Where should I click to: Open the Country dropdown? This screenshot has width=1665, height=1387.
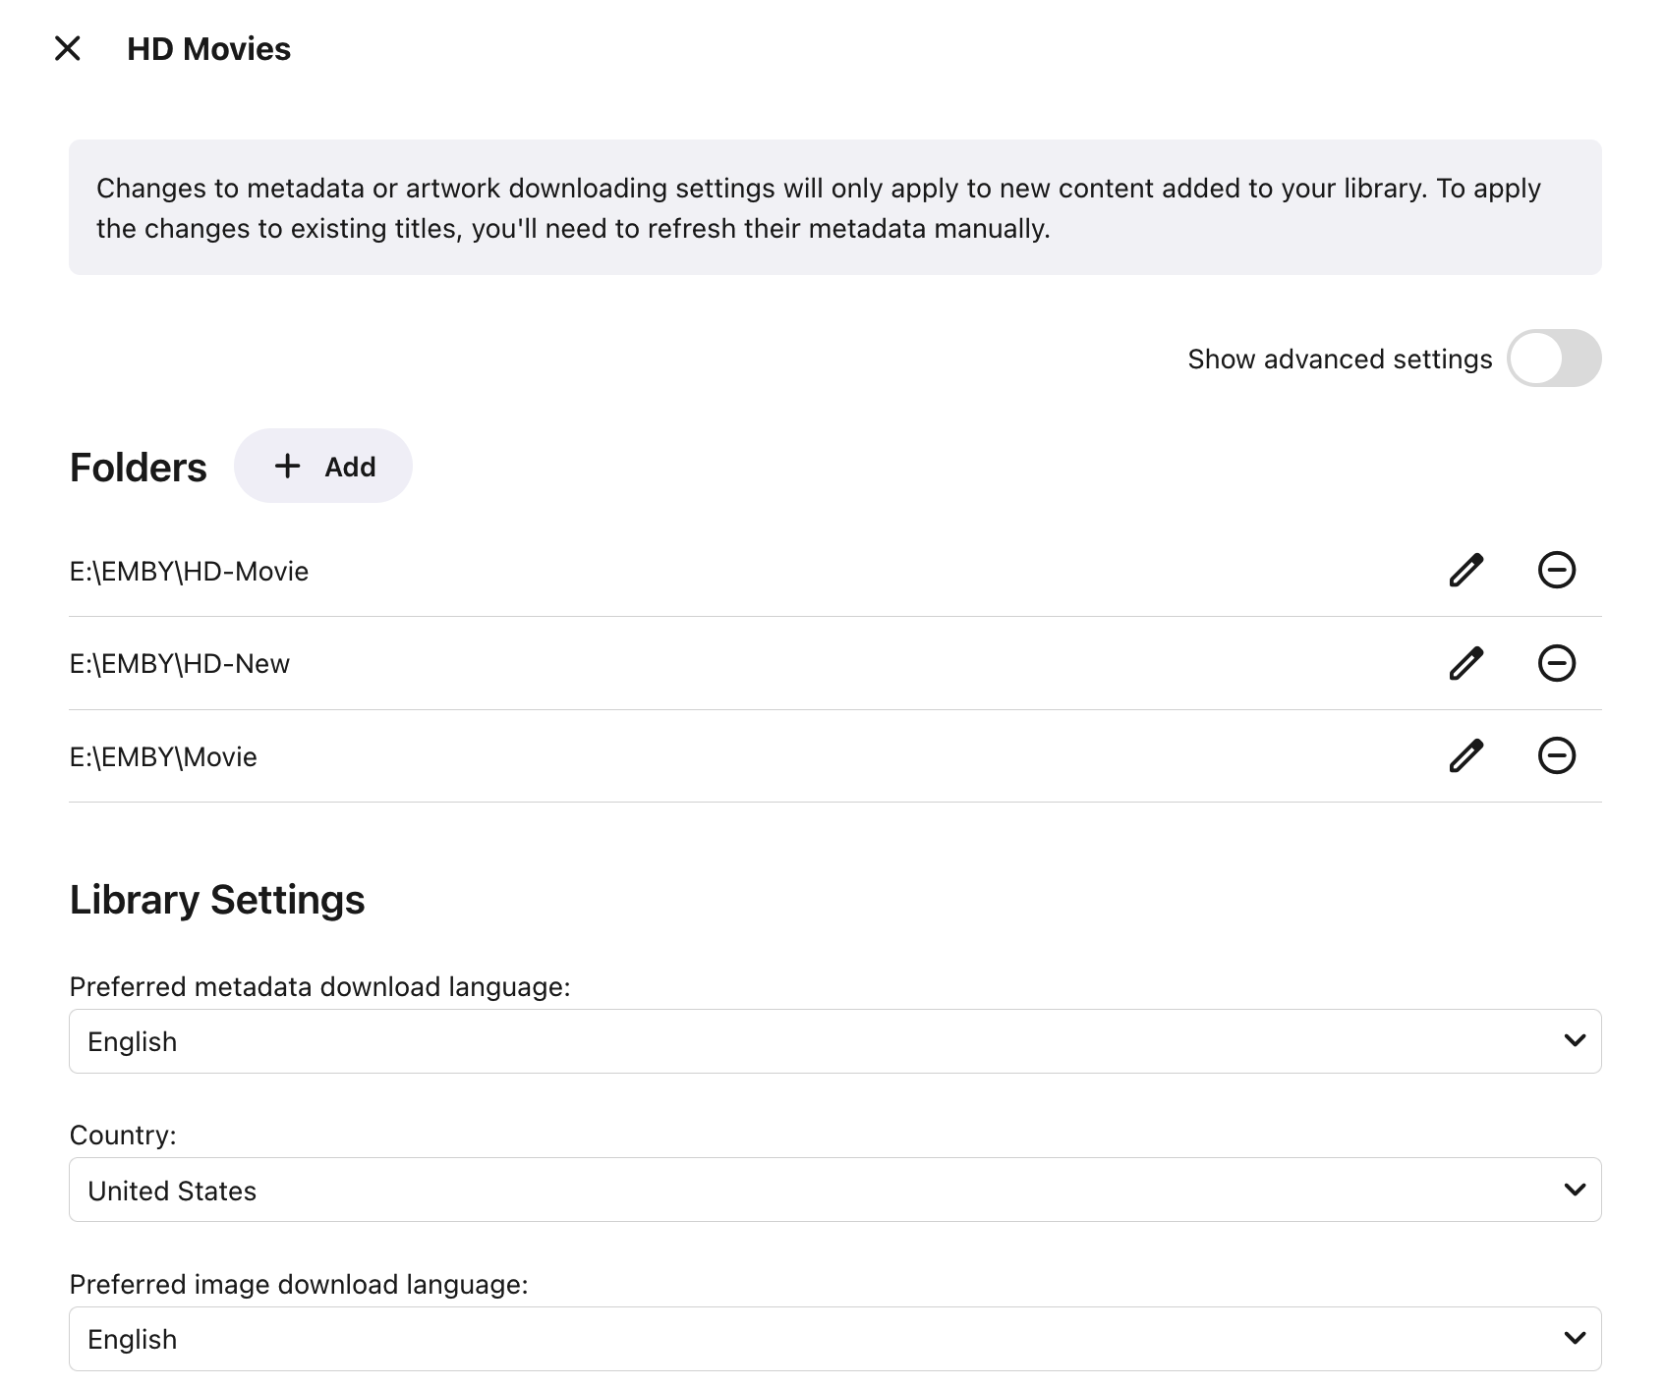click(x=833, y=1190)
